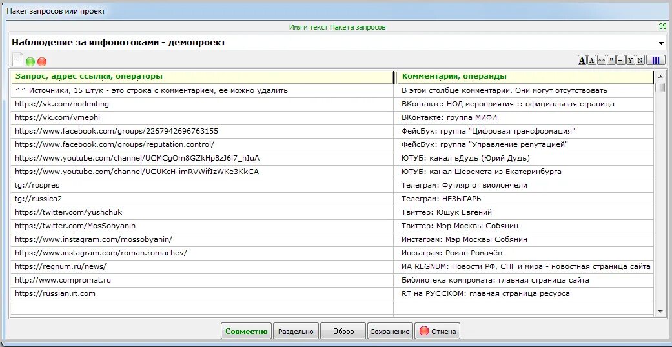Click 'Запрос, адрес ссылки, операторы' column header
This screenshot has width=672, height=347.
coord(201,77)
